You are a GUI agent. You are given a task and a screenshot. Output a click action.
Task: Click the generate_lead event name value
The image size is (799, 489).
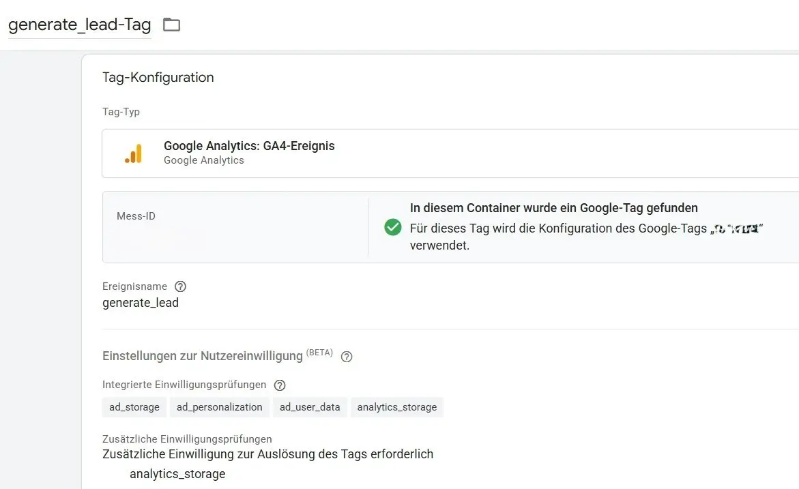pyautogui.click(x=141, y=302)
